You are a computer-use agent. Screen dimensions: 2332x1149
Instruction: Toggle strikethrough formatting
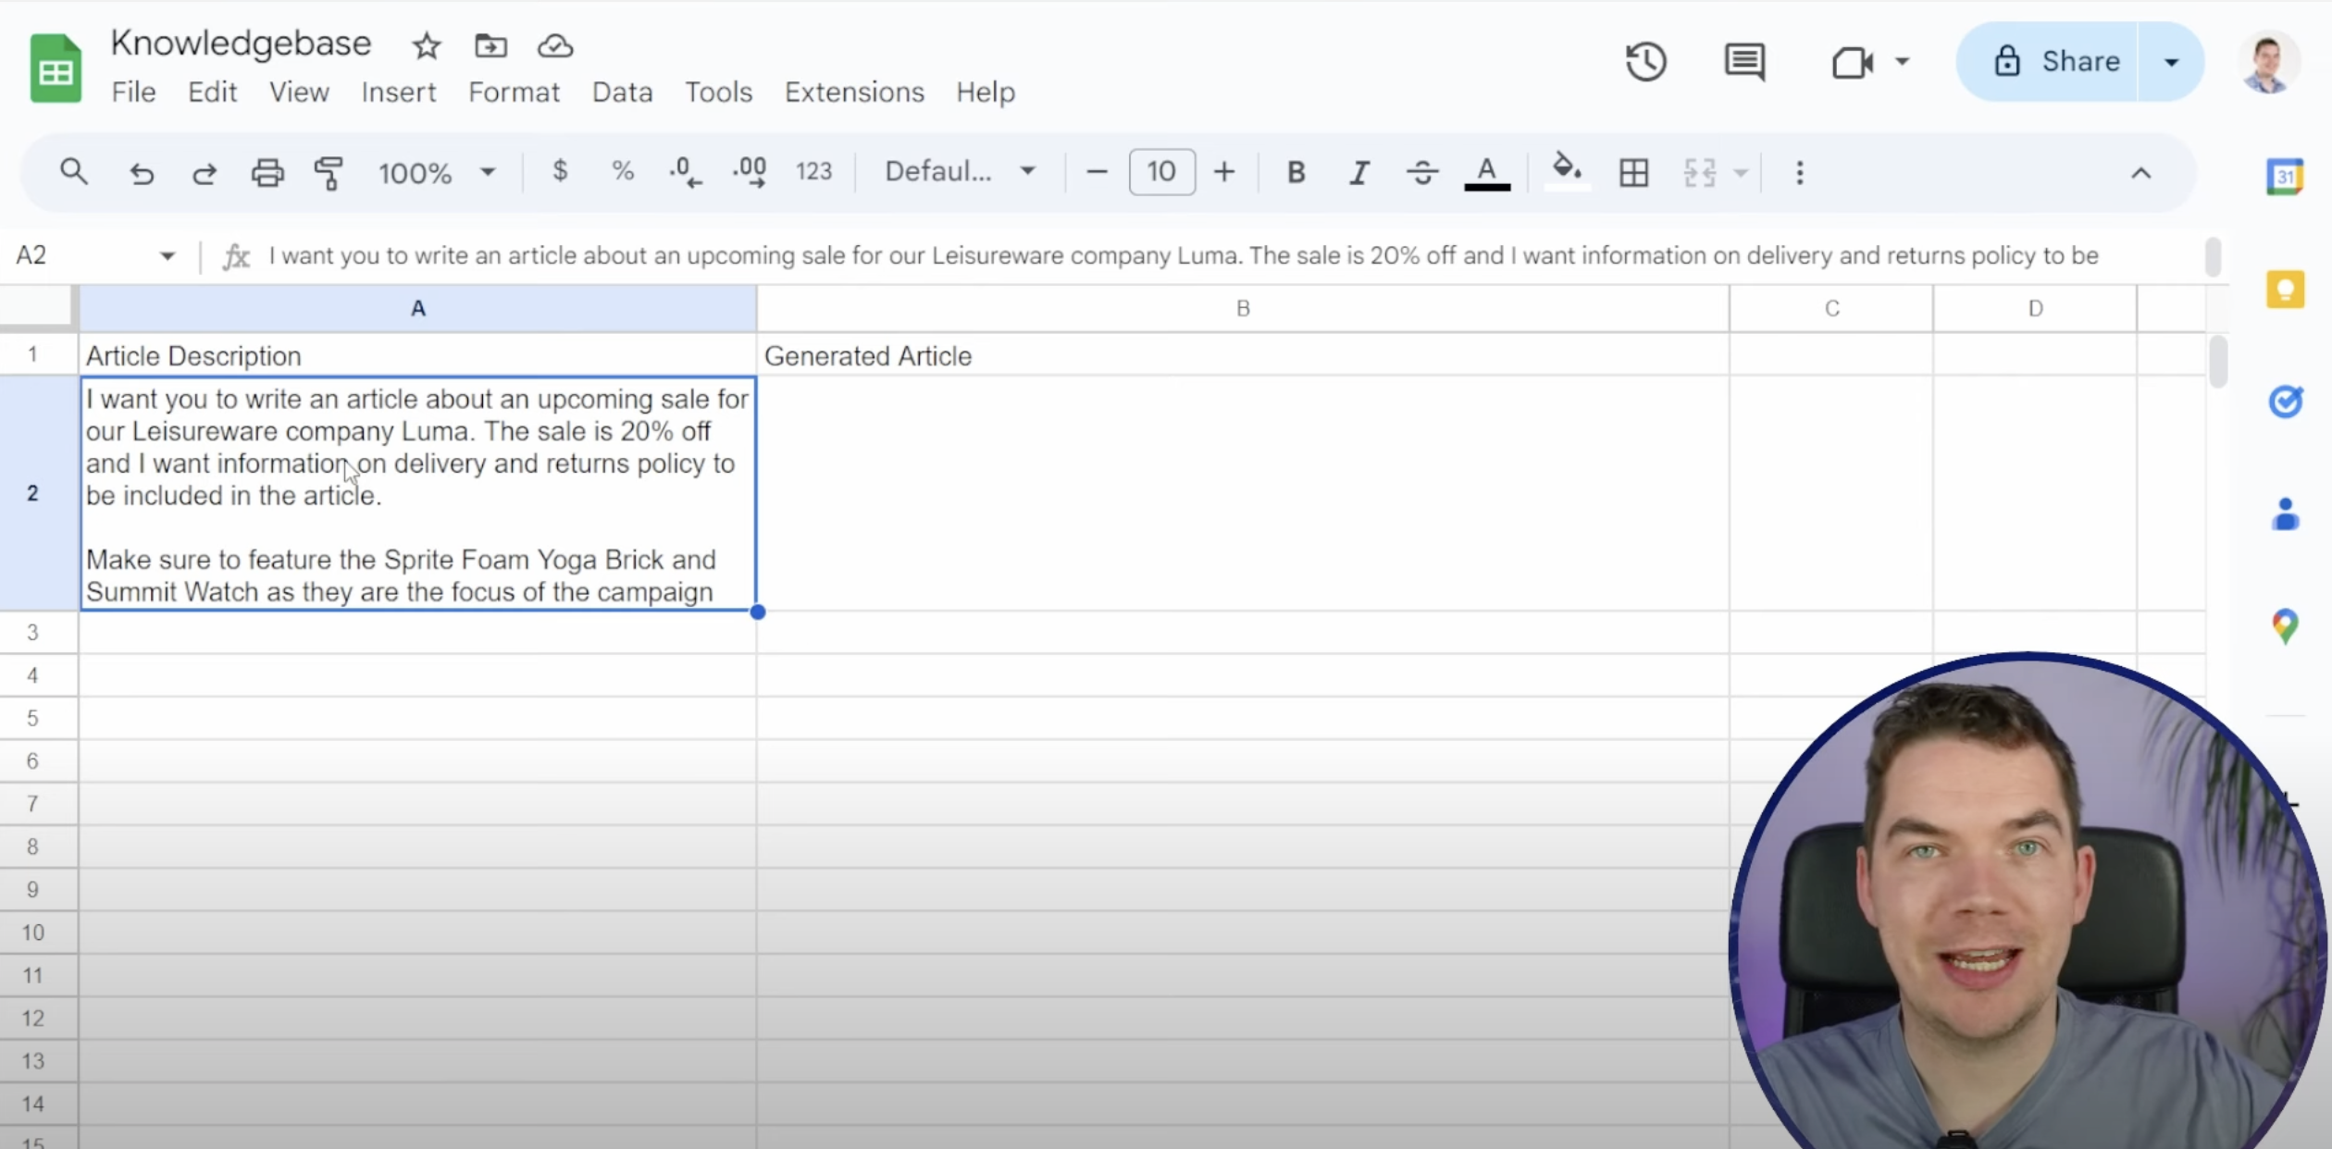1421,172
